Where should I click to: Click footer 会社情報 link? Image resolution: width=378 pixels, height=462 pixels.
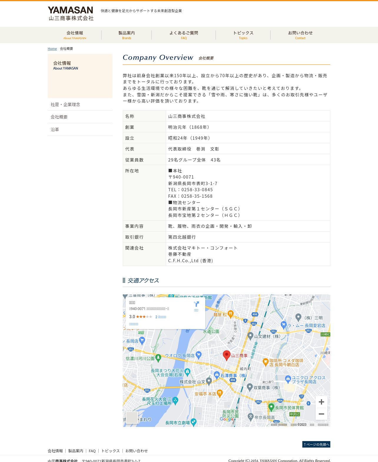pyautogui.click(x=55, y=451)
